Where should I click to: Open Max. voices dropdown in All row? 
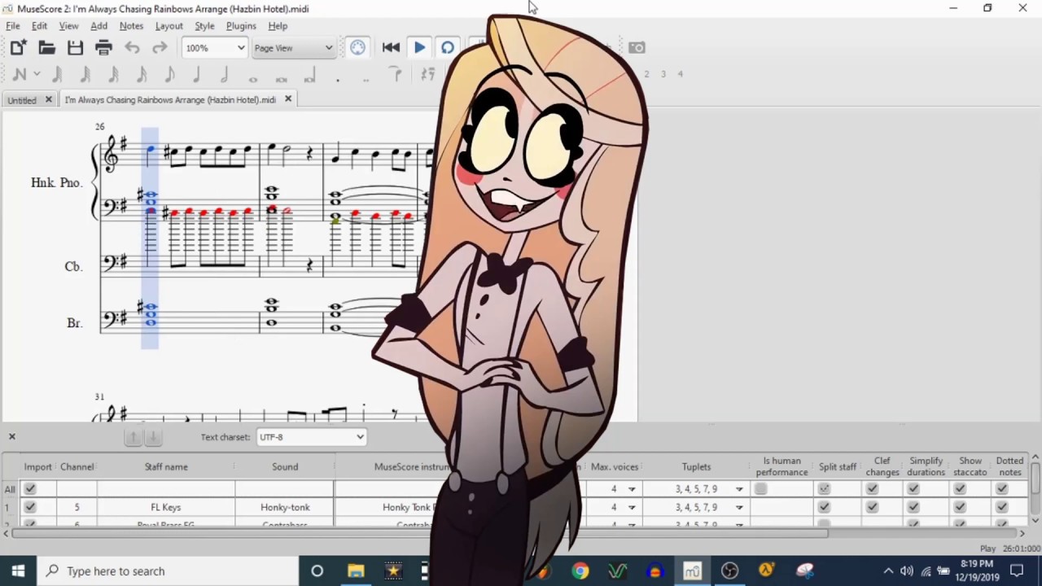(631, 489)
